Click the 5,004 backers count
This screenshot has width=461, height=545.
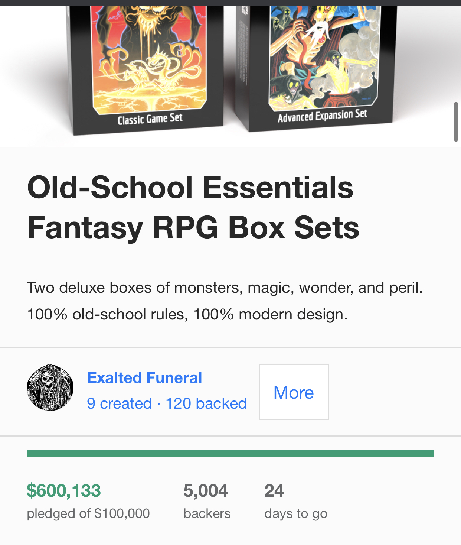tap(205, 491)
